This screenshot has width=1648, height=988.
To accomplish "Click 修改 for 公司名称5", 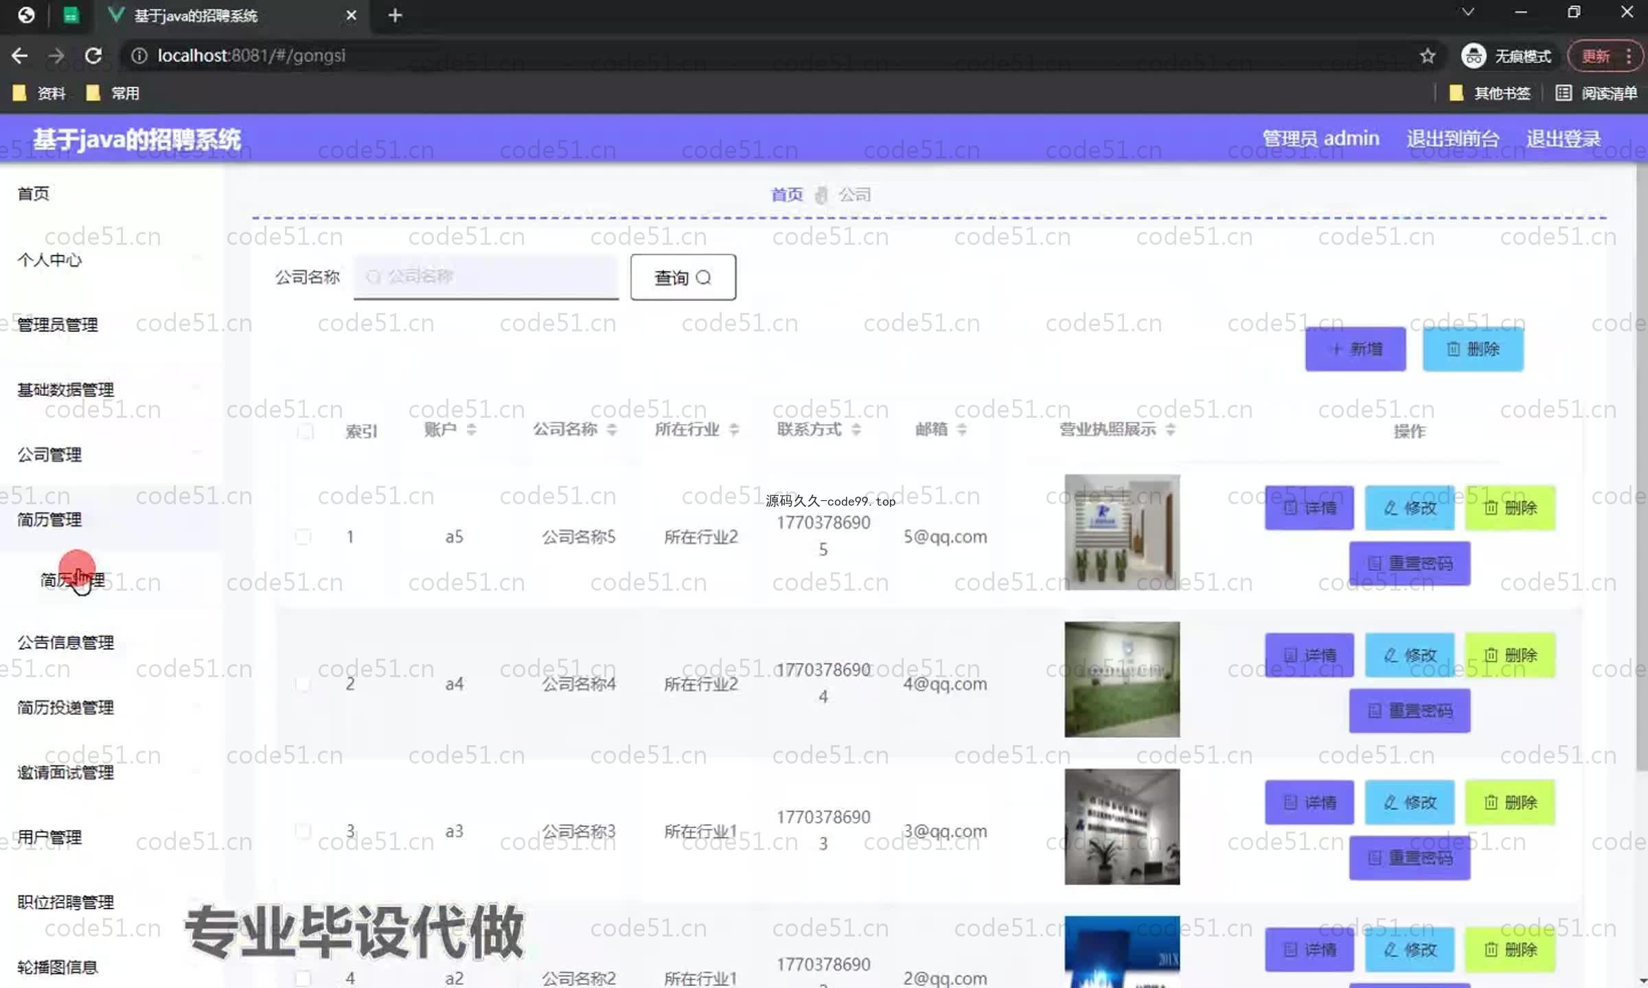I will [1410, 508].
